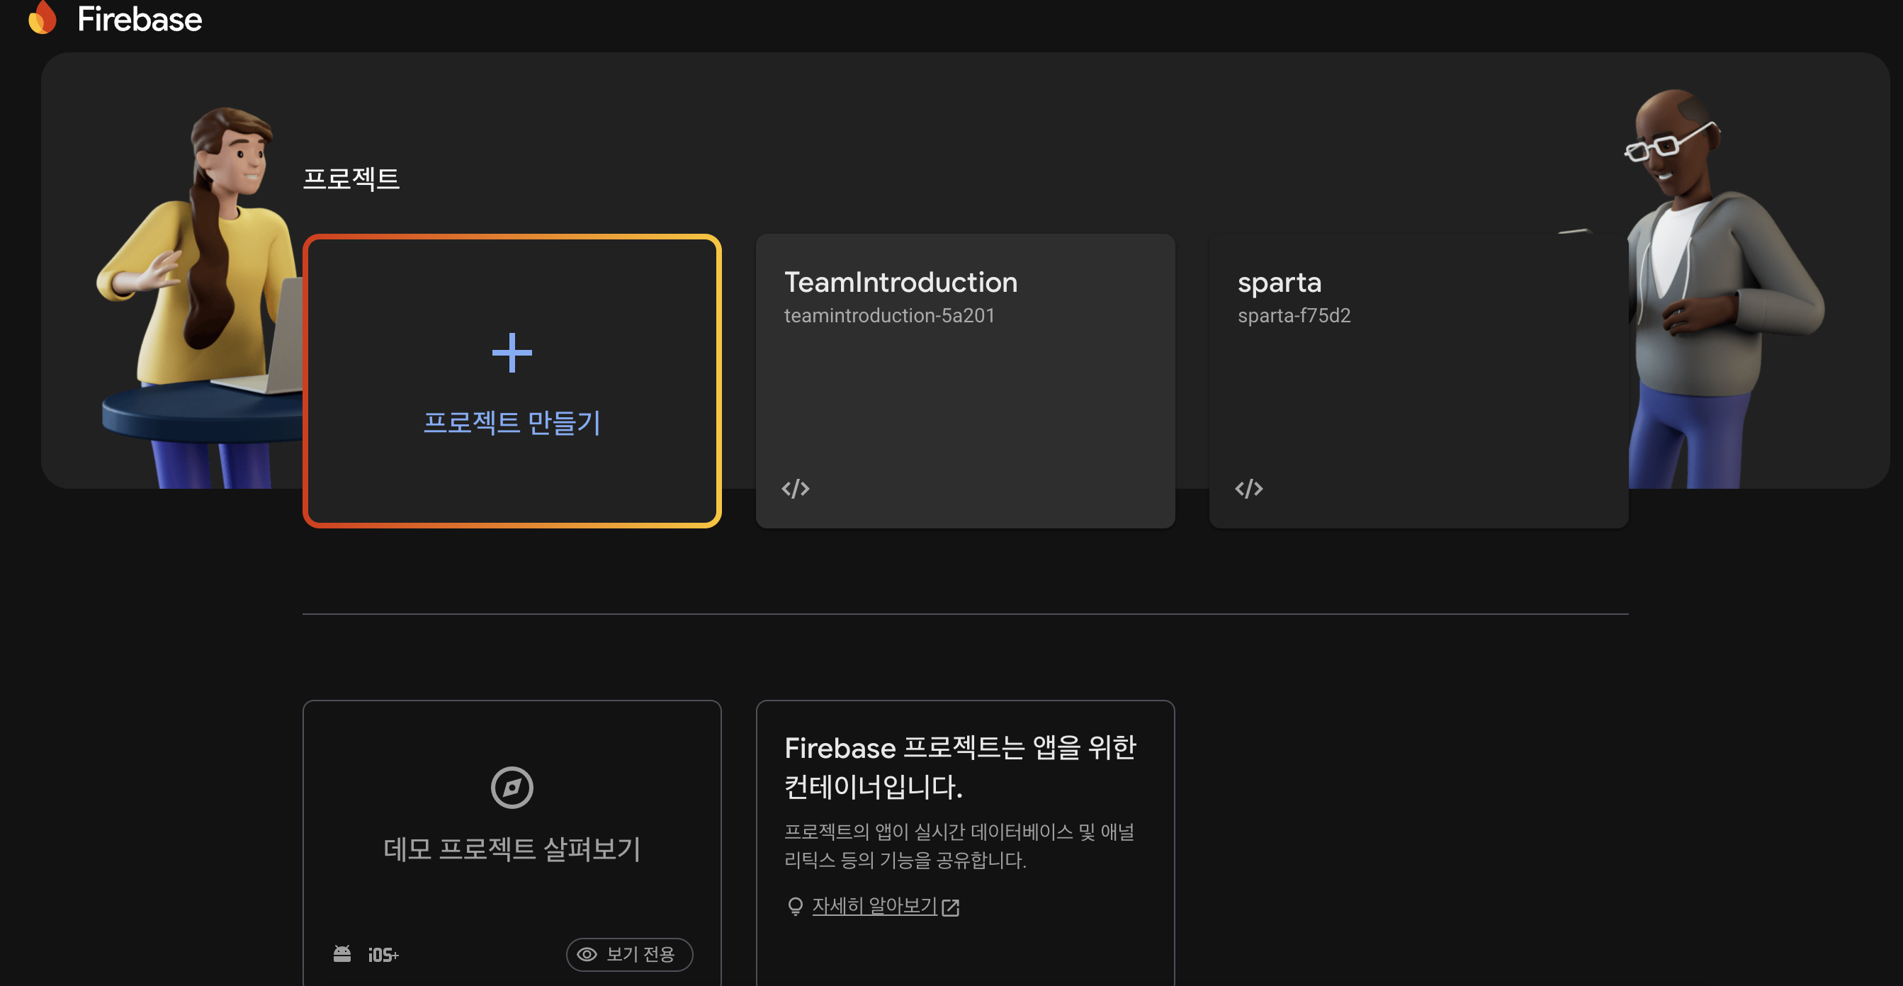Screen dimensions: 1903x986
Task: Click the blue plus icon
Action: pos(512,352)
